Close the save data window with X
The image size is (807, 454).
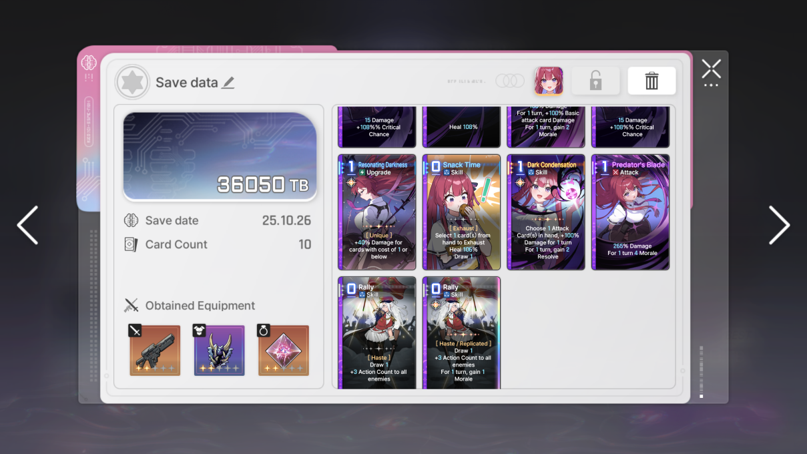click(712, 68)
